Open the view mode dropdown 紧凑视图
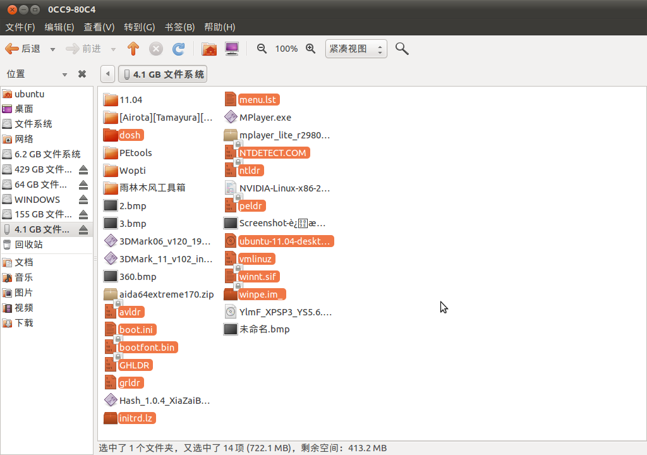647x455 pixels. pyautogui.click(x=356, y=49)
